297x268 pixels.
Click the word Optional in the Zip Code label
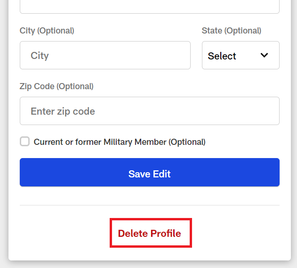(x=75, y=86)
